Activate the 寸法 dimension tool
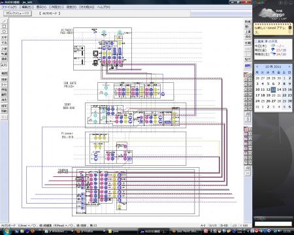 click(x=4, y=43)
